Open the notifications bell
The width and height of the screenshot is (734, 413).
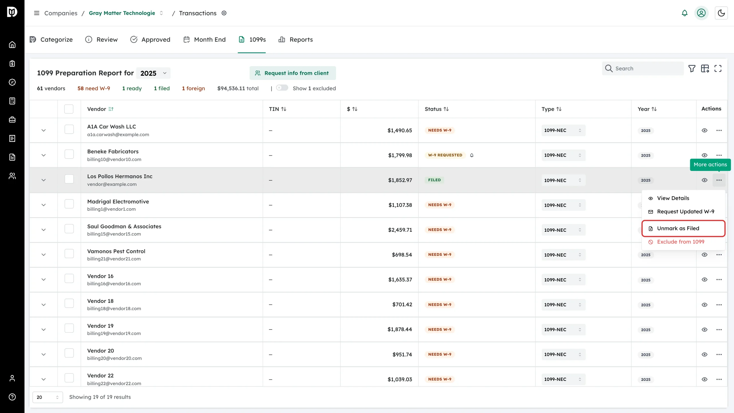click(684, 13)
